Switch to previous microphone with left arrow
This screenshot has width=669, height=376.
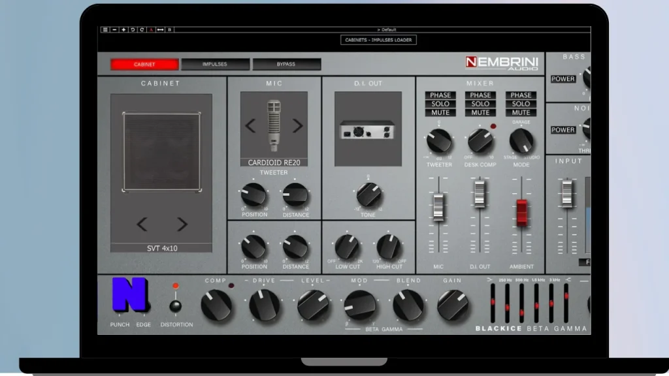pyautogui.click(x=250, y=126)
